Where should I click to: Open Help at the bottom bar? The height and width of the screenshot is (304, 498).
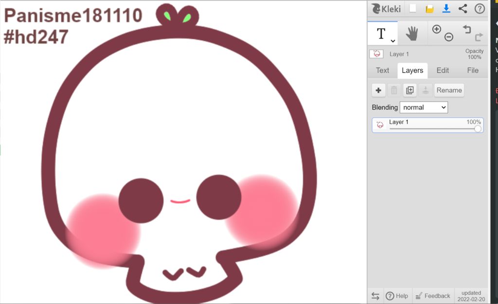[397, 296]
